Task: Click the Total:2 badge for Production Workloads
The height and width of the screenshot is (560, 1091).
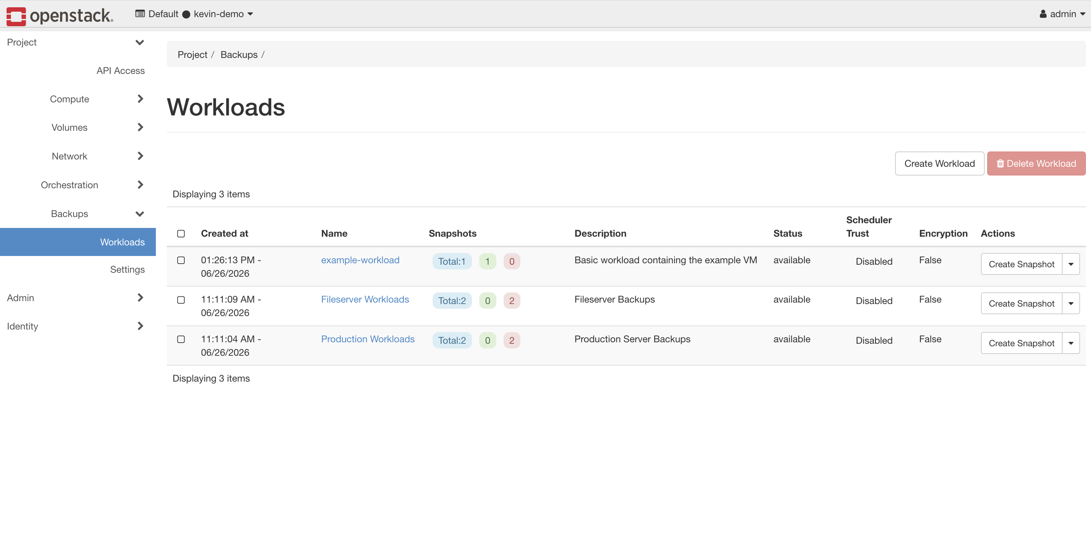Action: [x=452, y=340]
